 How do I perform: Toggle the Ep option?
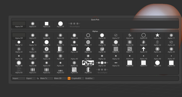pyautogui.click(x=38, y=78)
